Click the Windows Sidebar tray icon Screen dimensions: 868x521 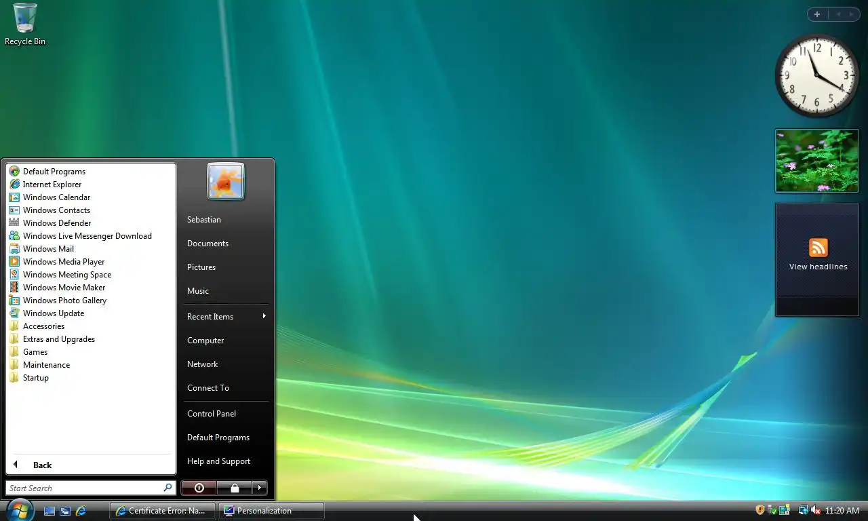[x=785, y=510]
